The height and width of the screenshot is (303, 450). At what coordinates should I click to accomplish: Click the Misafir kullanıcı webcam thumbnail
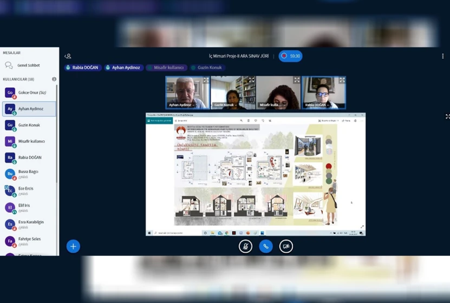(278, 92)
